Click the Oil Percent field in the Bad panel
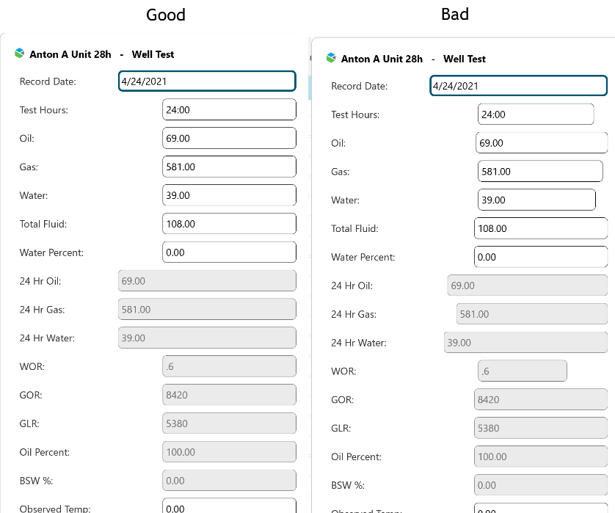Viewport: 615px width, 513px height. coord(541,456)
